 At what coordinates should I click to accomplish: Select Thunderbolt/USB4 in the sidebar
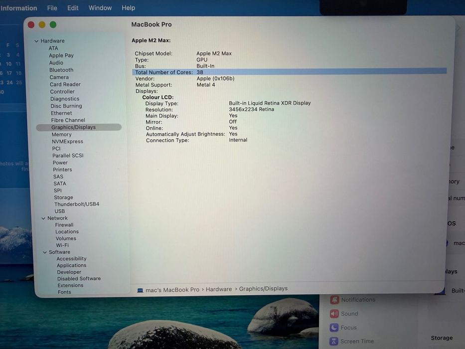point(77,204)
